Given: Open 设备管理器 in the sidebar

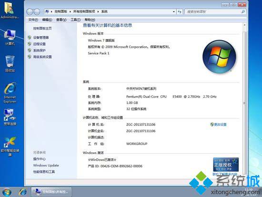Looking at the screenshot, I should [41, 38].
